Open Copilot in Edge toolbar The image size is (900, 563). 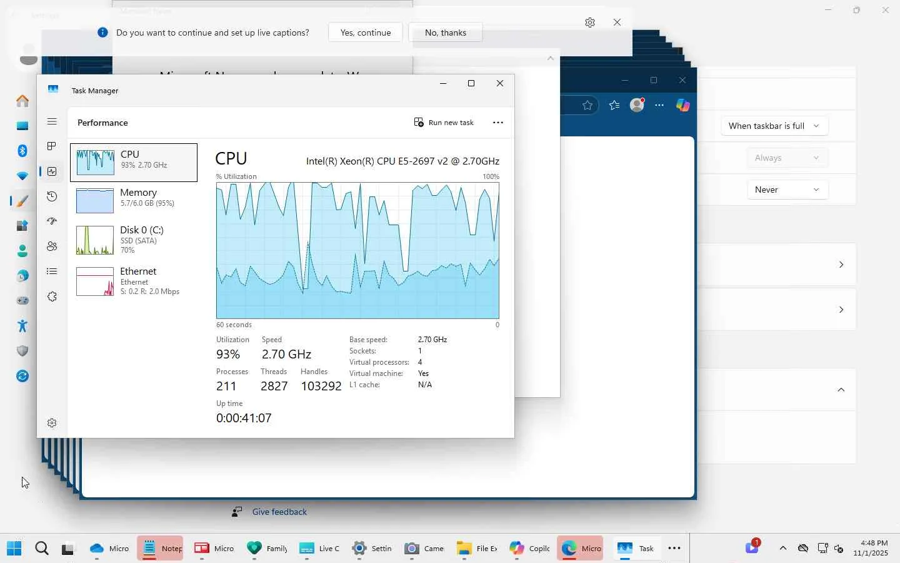tap(683, 105)
